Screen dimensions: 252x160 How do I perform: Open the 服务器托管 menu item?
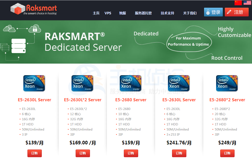pyautogui.click(x=143, y=13)
